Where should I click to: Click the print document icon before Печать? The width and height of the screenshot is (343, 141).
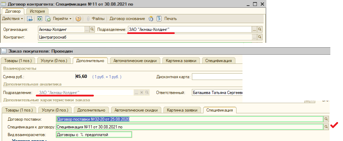[159, 19]
